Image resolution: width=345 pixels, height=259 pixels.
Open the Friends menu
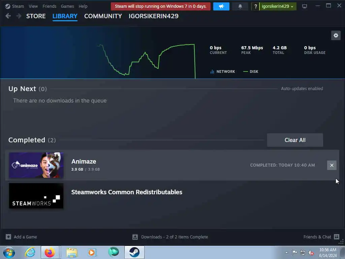click(49, 6)
